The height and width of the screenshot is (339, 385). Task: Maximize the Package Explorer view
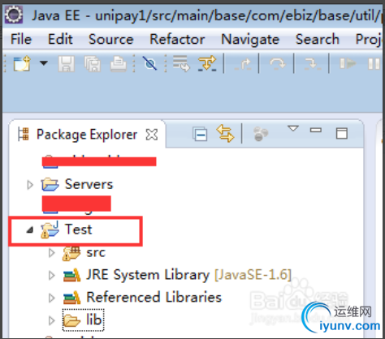pyautogui.click(x=342, y=133)
